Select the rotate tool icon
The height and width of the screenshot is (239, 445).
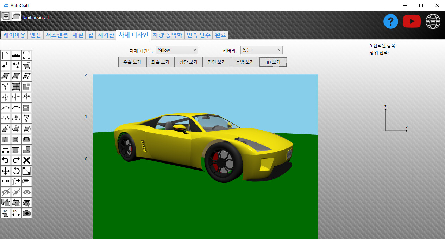[x=16, y=171]
